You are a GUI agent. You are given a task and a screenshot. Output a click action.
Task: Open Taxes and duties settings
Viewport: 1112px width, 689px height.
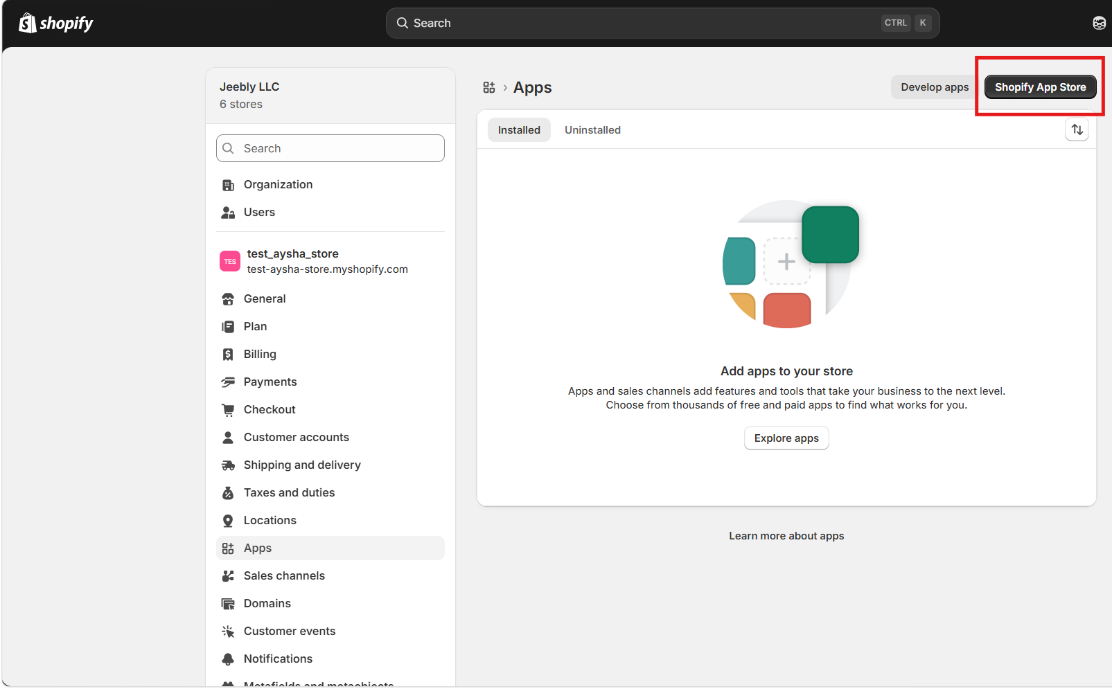(x=330, y=492)
